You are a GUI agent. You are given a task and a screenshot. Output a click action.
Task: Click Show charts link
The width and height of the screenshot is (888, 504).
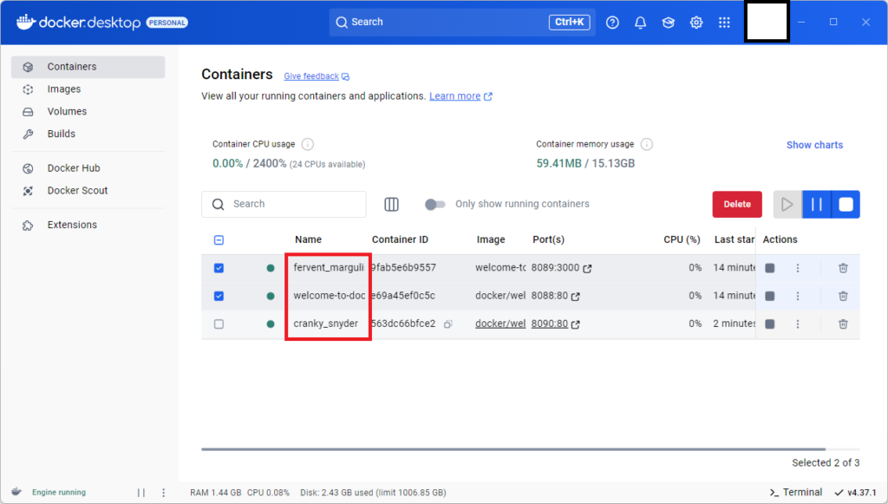(814, 145)
